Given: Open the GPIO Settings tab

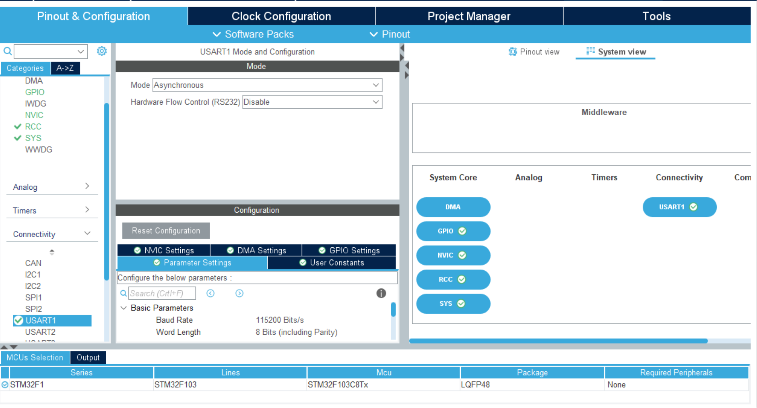Looking at the screenshot, I should click(x=349, y=250).
